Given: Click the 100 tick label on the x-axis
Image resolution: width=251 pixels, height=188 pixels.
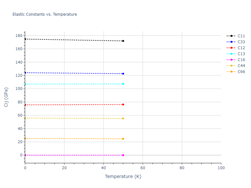Looking at the screenshot, I should coord(221,168).
